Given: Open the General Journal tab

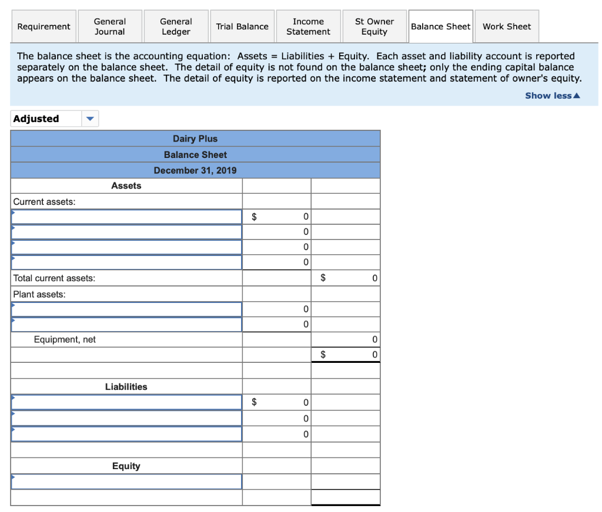Looking at the screenshot, I should coord(110,26).
